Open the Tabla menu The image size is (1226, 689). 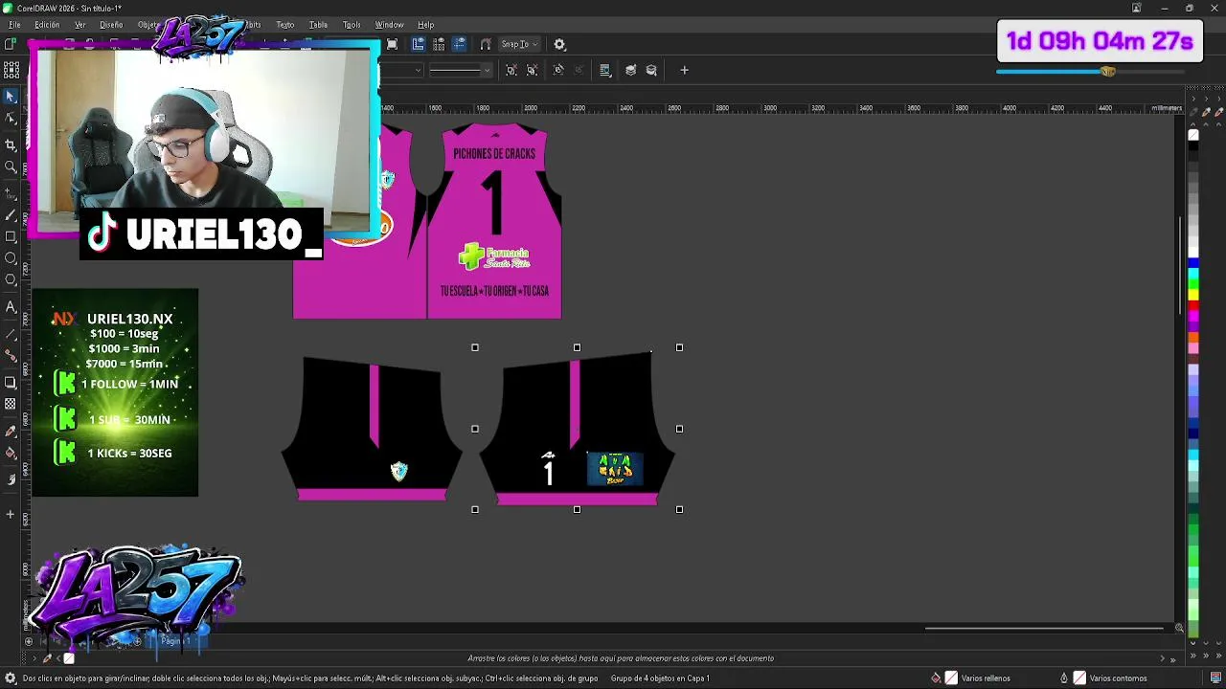coord(318,25)
